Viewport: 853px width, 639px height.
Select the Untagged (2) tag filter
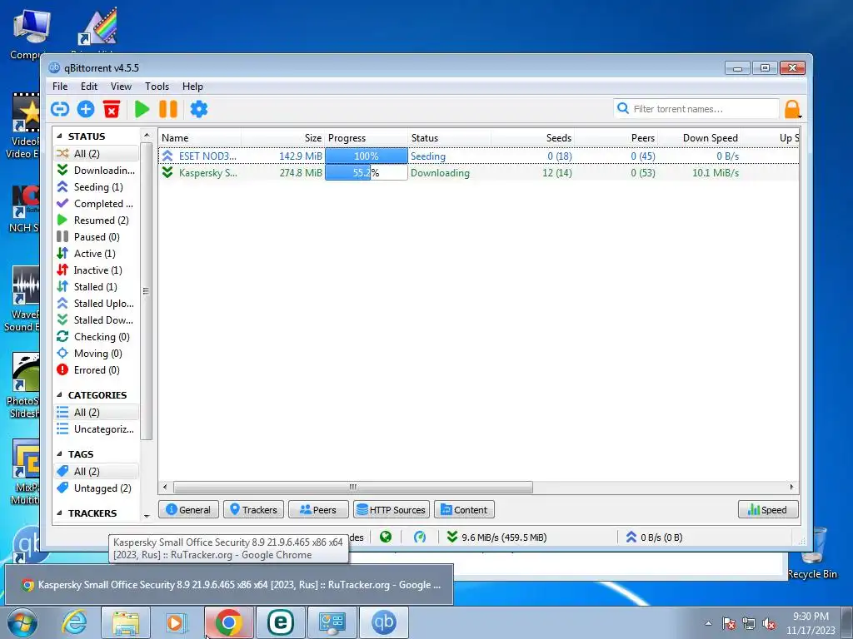pyautogui.click(x=97, y=488)
